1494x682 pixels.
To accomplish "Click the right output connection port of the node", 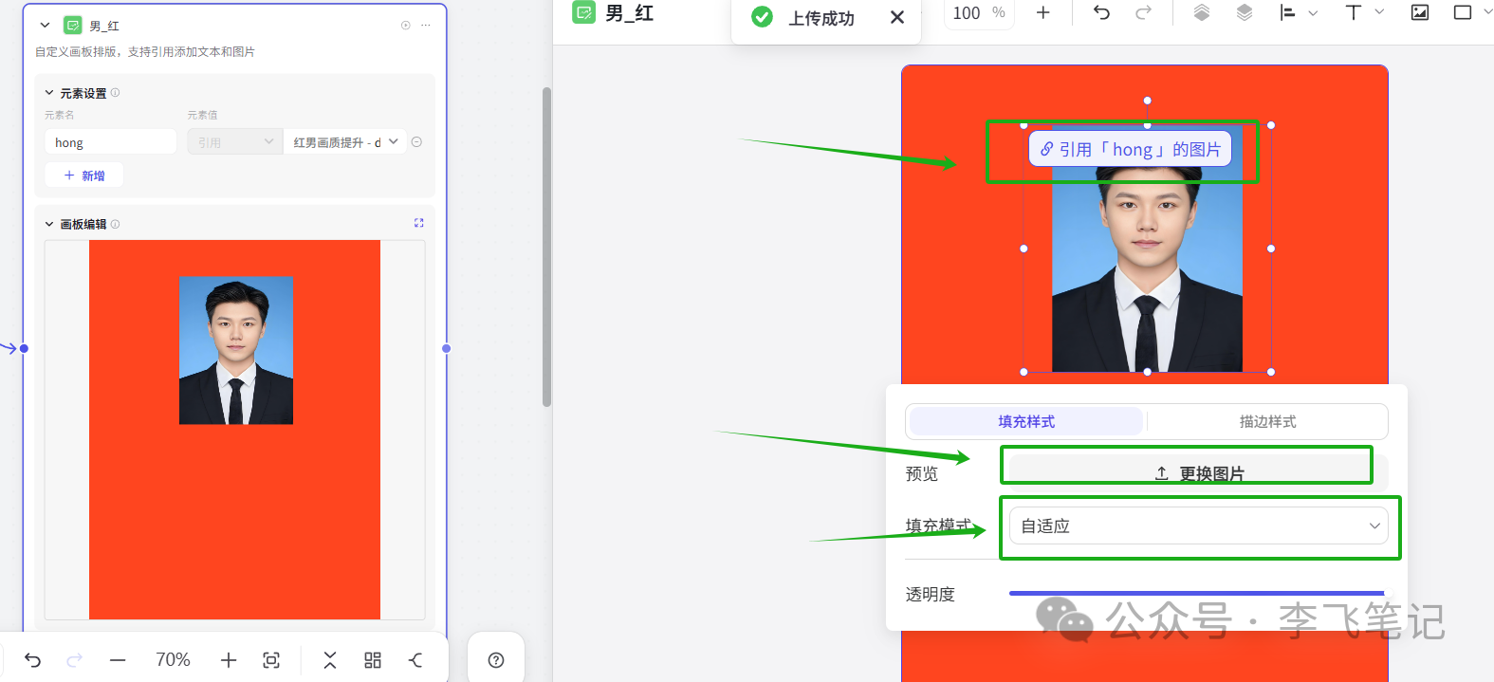I will click(x=447, y=348).
